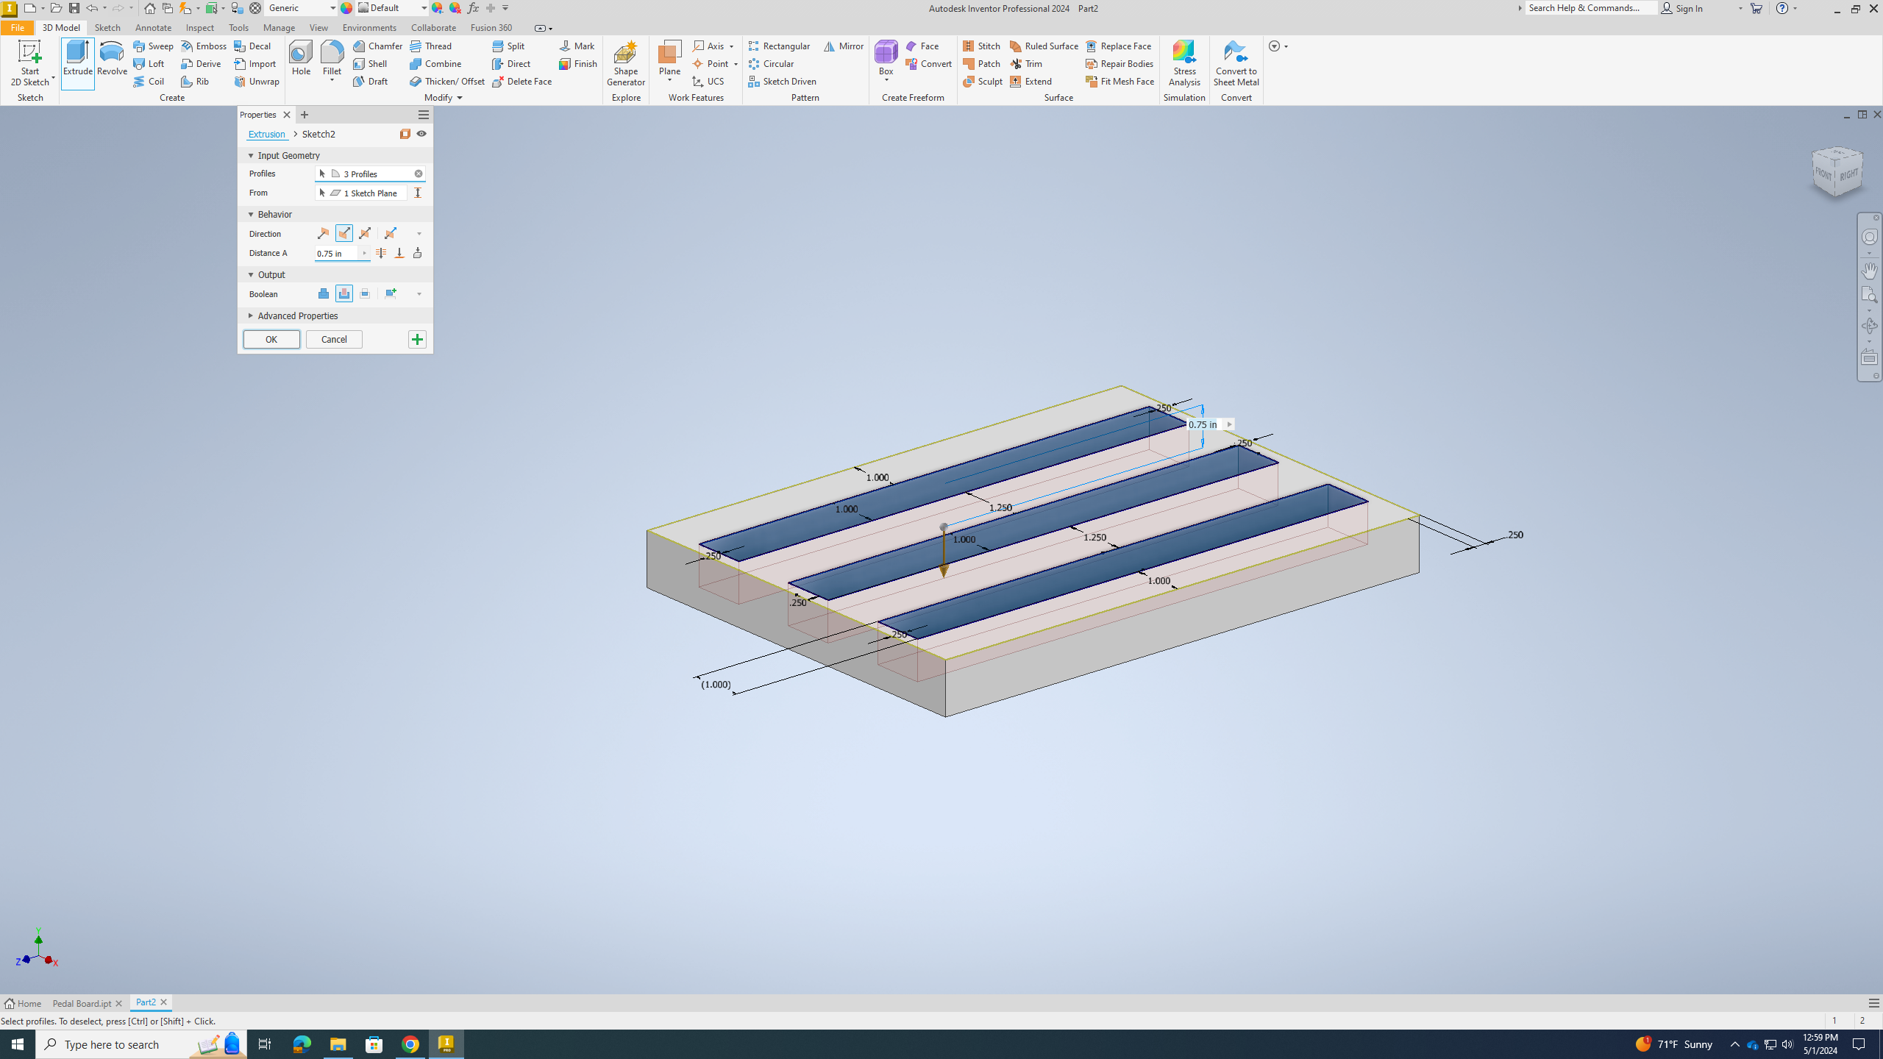Click the Ruled Surface tool

tap(1044, 46)
